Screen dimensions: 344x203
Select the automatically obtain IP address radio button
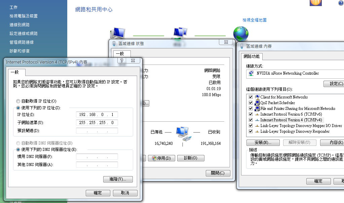click(18, 101)
